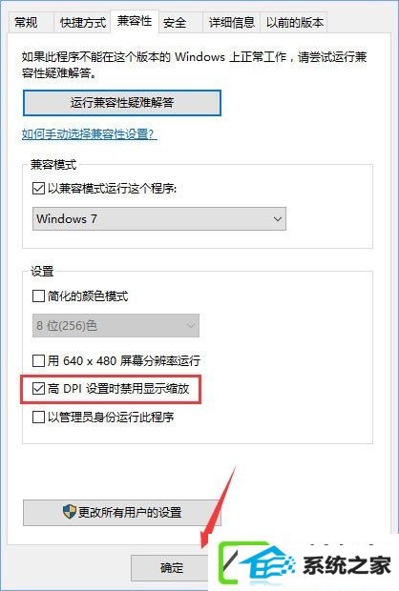Open the 详细信息 tab

coord(231,22)
